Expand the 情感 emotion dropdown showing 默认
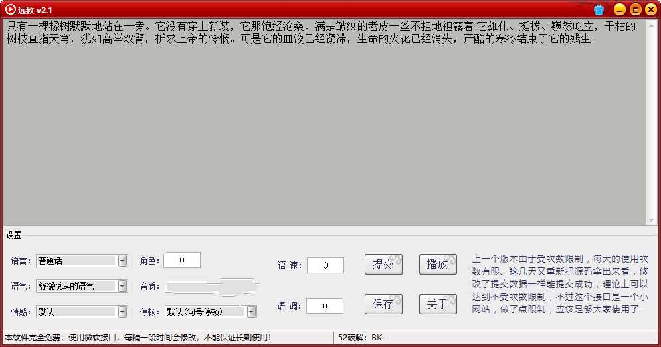661x347 pixels. 122,311
